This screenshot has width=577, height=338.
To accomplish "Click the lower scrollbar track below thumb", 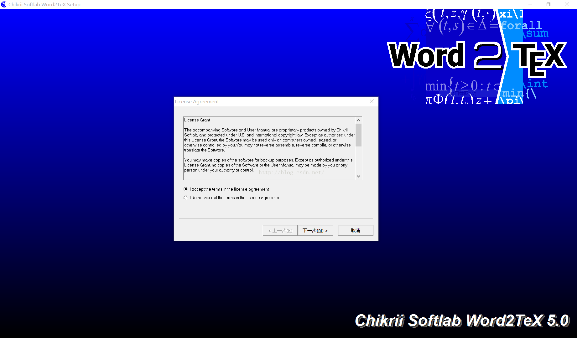I will click(359, 160).
